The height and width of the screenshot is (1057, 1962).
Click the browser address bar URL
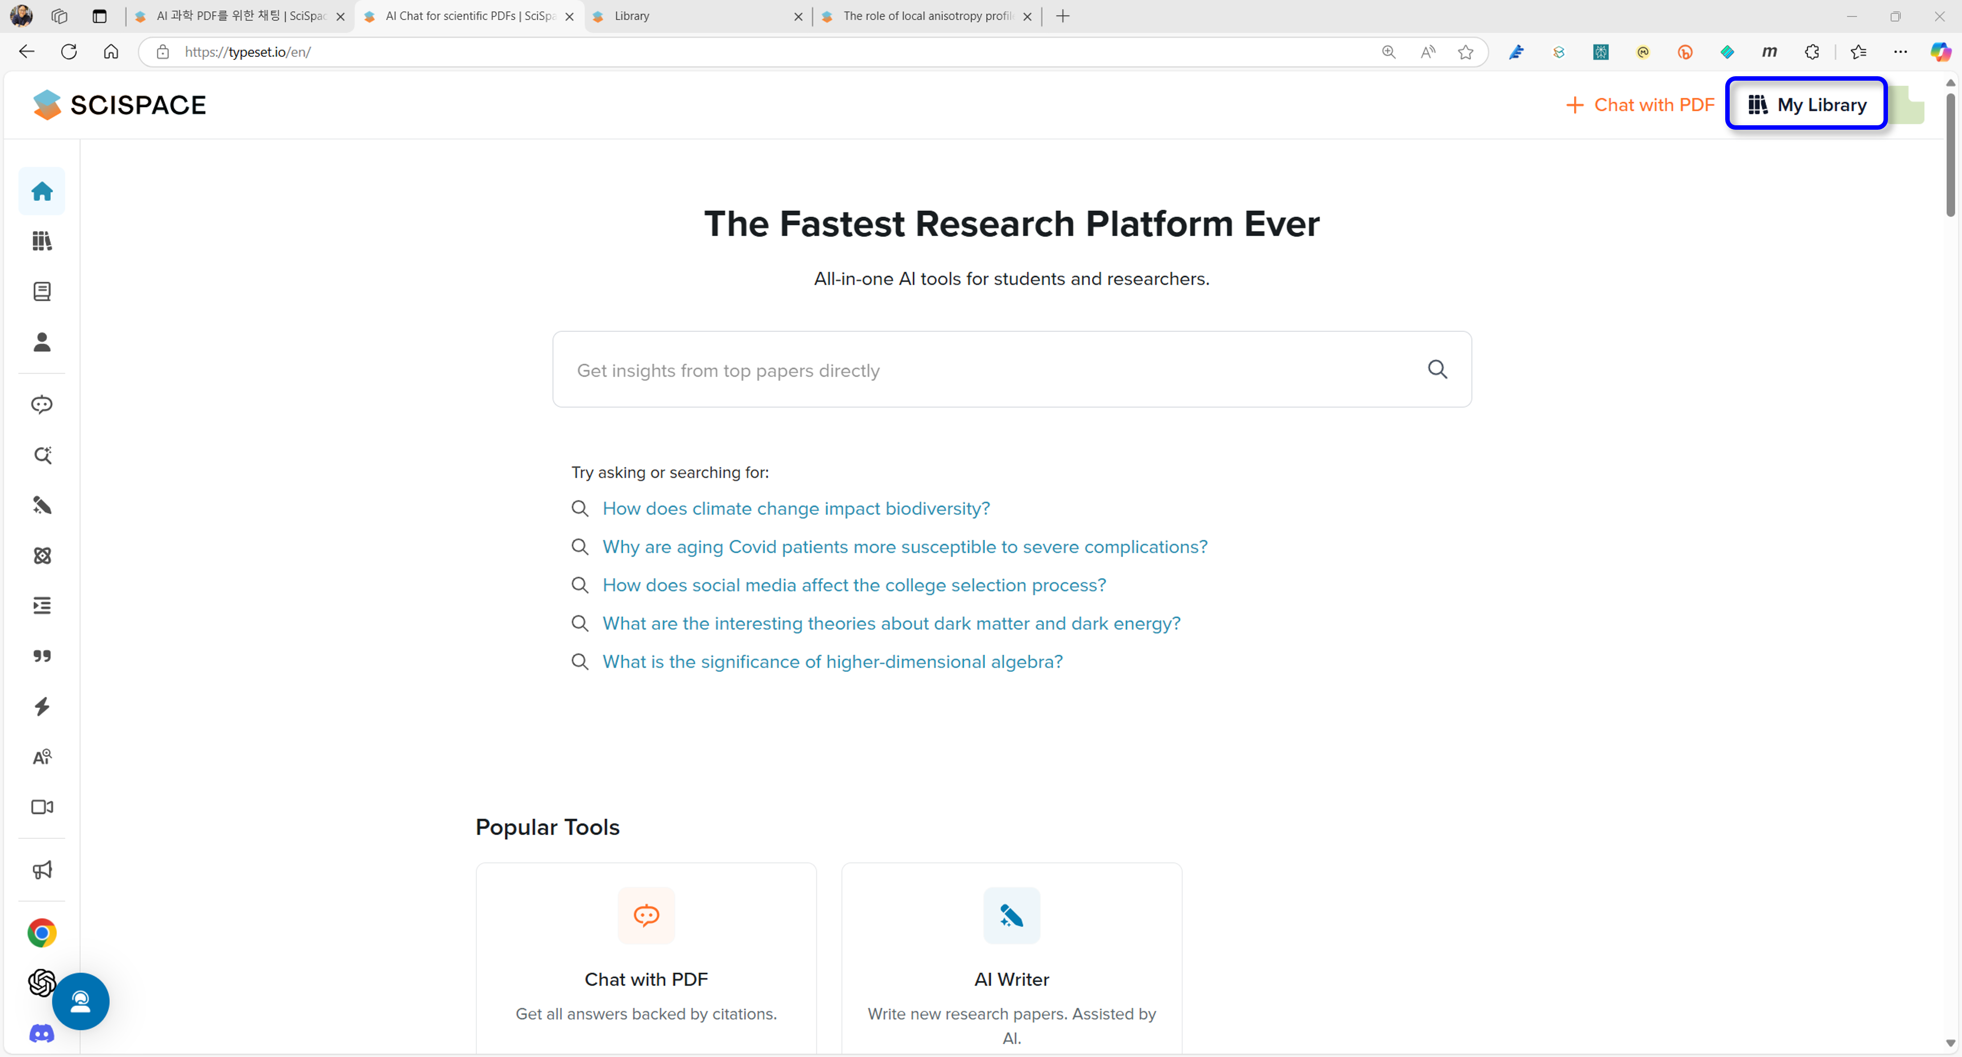[x=247, y=52]
